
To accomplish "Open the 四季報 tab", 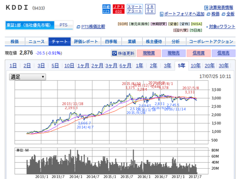I will [x=111, y=41].
